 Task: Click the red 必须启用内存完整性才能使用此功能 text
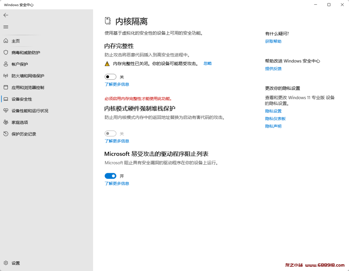138,99
